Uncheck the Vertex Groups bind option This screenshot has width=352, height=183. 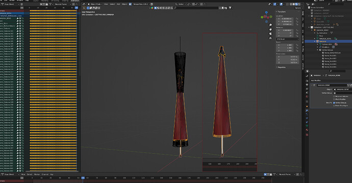click(x=334, y=103)
